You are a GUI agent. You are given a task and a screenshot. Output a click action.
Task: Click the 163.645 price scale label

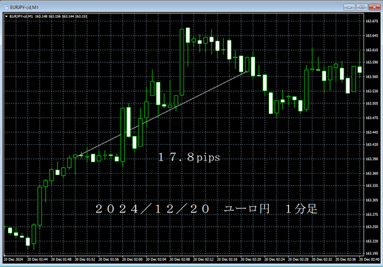coord(372,36)
